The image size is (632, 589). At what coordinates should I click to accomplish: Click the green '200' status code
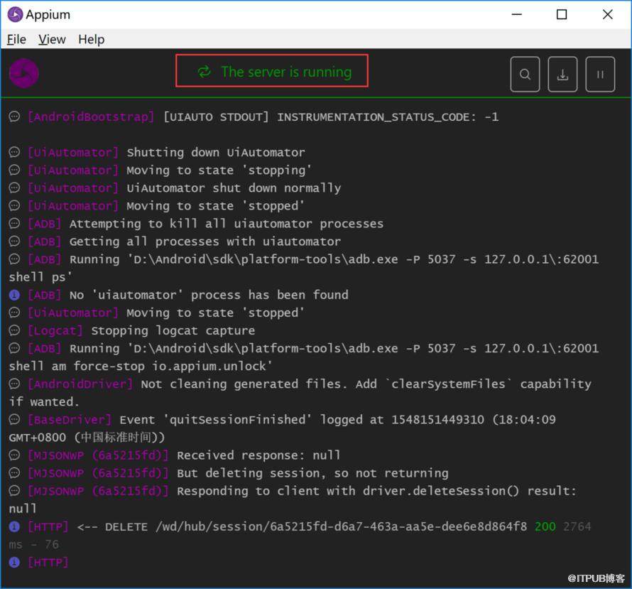click(x=545, y=526)
